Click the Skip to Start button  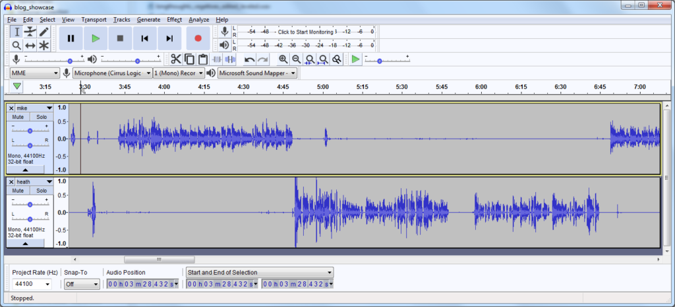click(145, 39)
